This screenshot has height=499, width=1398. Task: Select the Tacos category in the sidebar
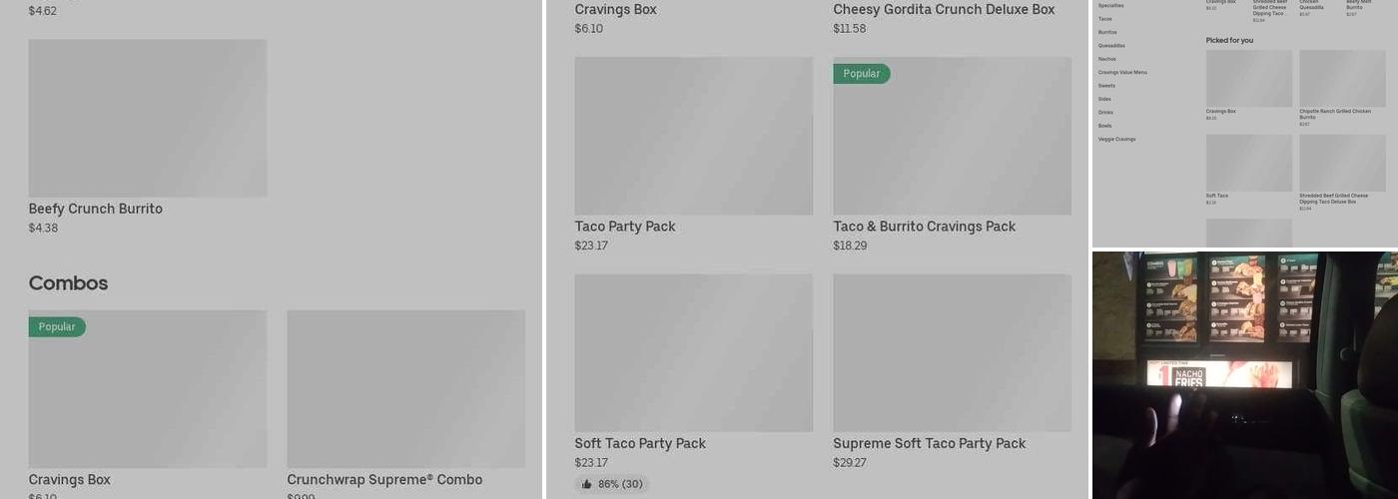tap(1105, 19)
